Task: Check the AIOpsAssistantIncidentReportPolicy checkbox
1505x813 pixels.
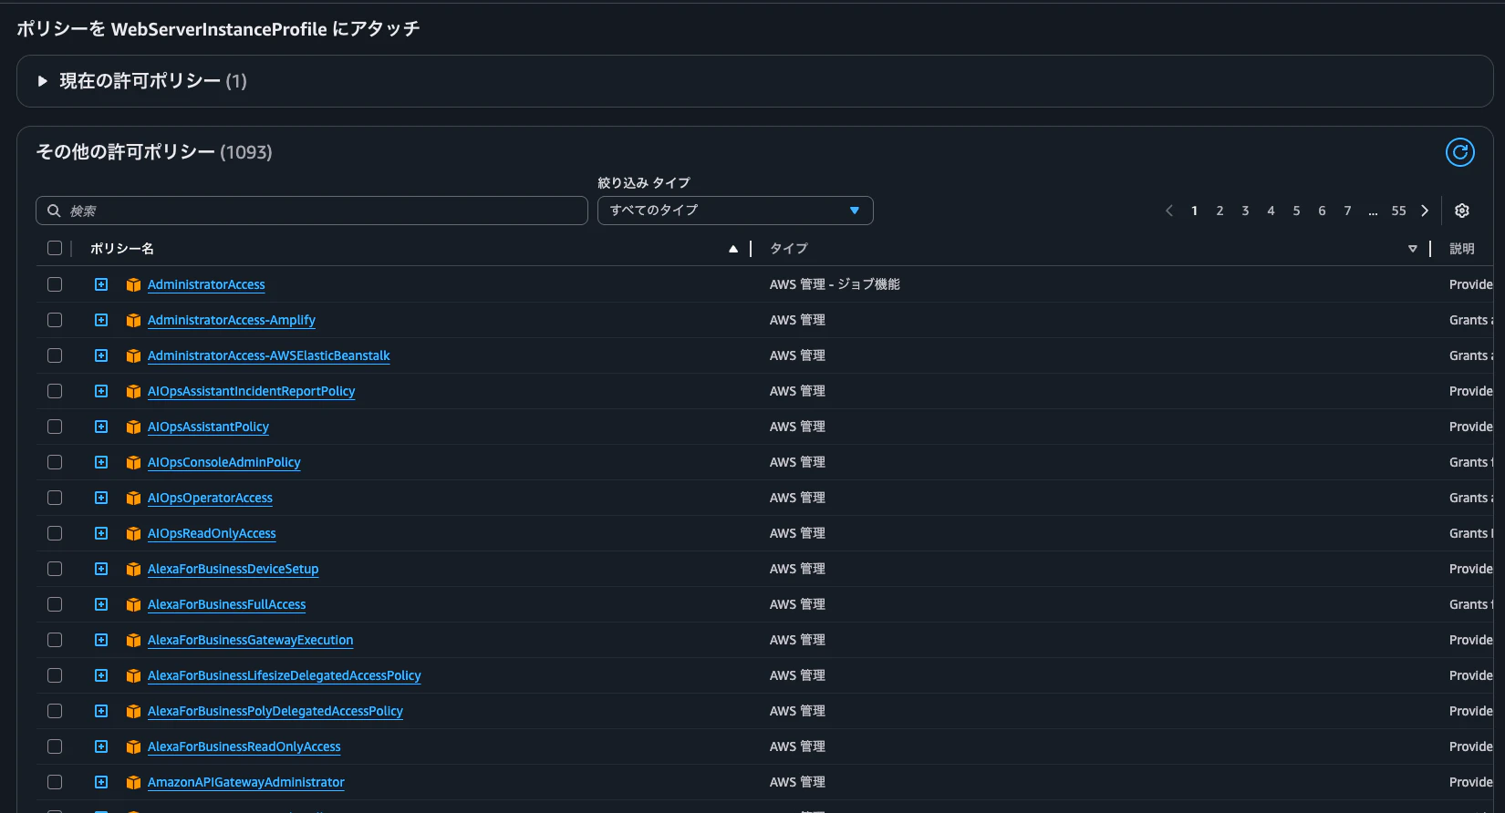Action: click(55, 391)
